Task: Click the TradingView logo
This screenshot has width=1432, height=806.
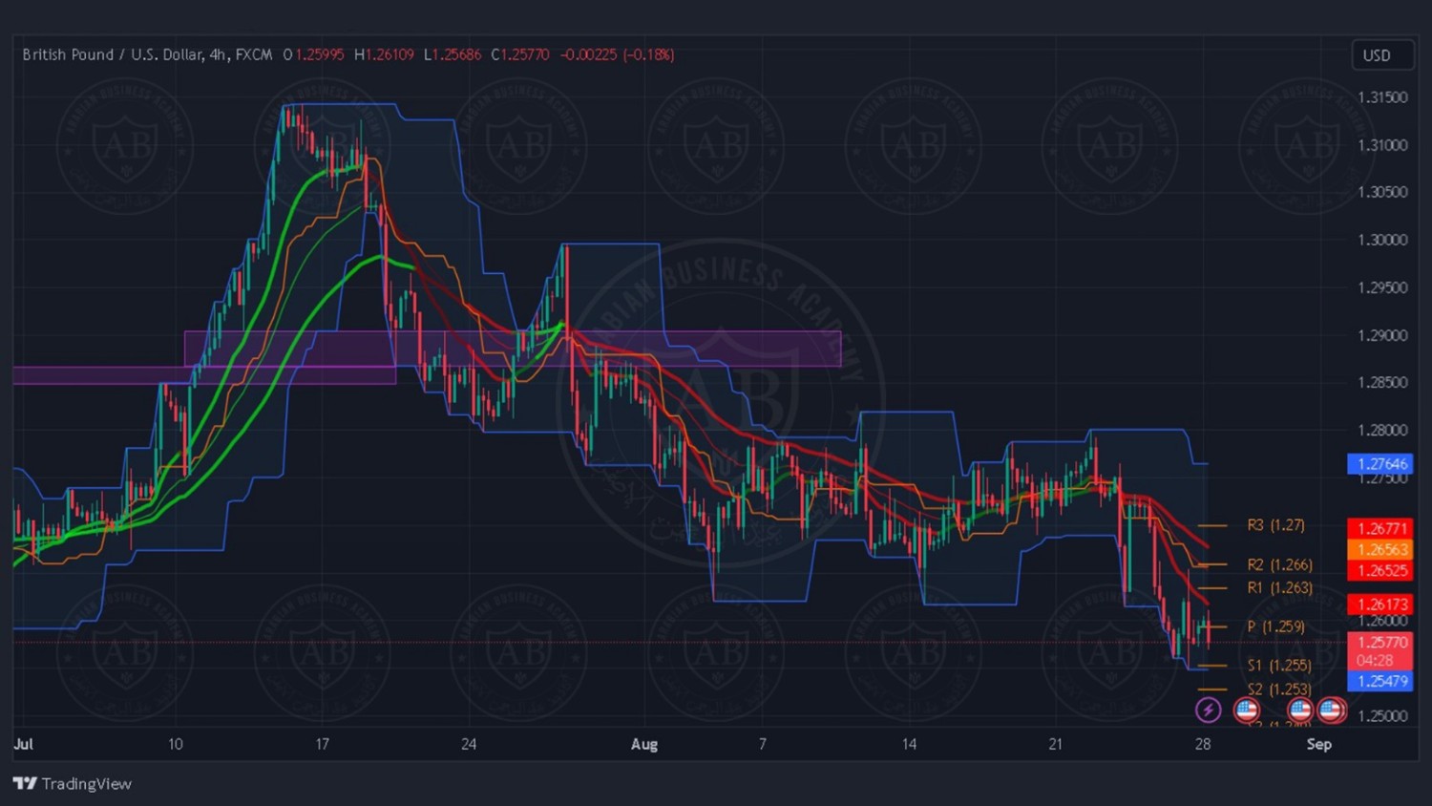Action: pos(73,783)
